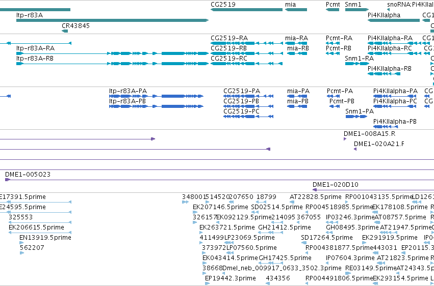Select EST SD17264.5prime
434x286 pixels.
coord(304,243)
